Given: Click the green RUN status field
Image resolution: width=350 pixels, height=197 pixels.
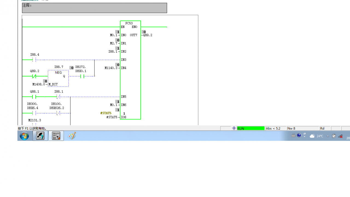Looking at the screenshot, I should click(251, 128).
